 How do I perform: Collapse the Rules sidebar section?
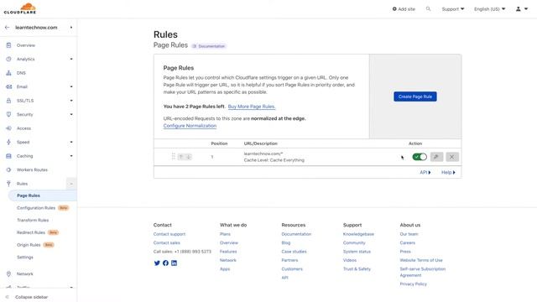(71, 184)
